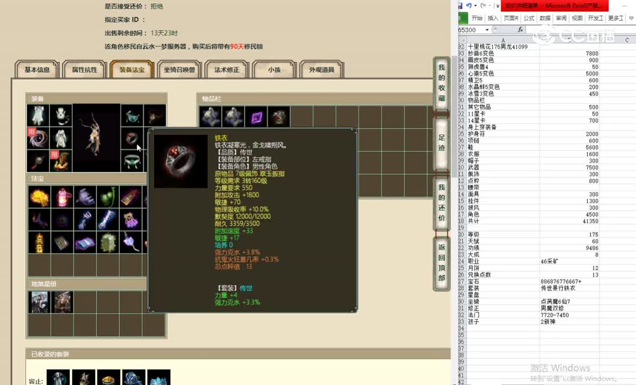Screen dimensions: 636x385
Task: Select the white dress equipment icon
Action: (61, 138)
